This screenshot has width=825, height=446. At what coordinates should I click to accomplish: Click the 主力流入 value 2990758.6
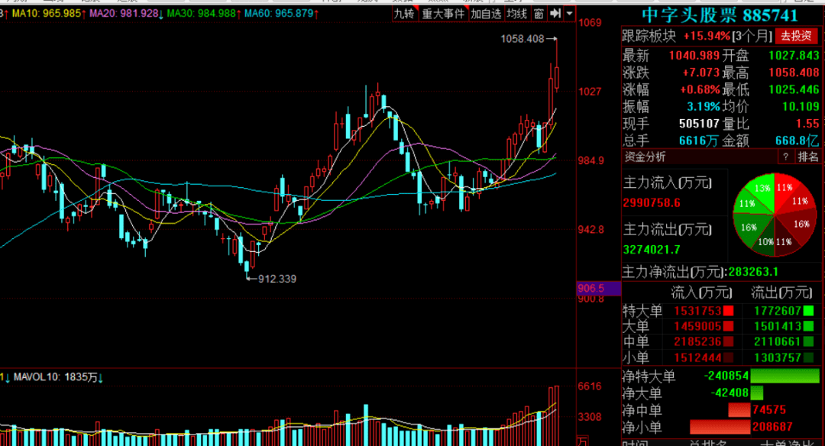point(652,202)
